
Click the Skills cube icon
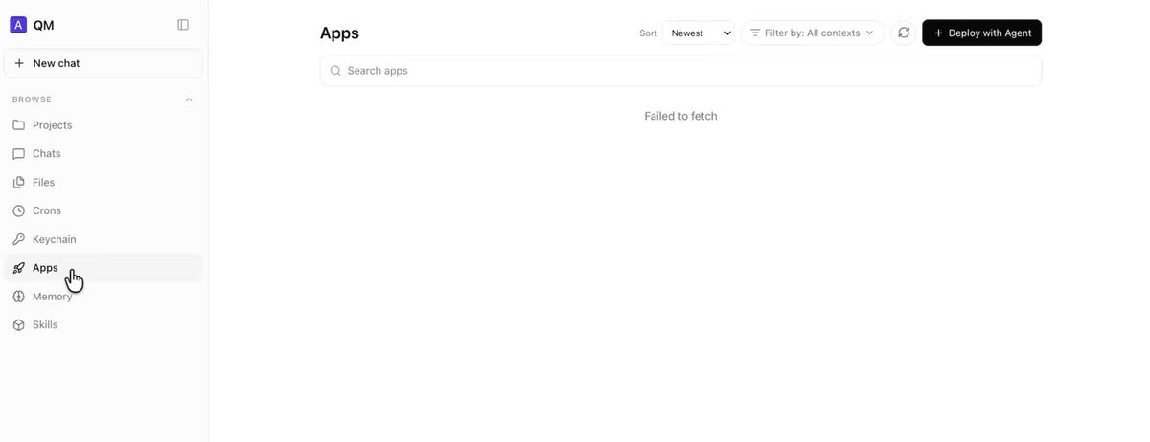[x=18, y=325]
